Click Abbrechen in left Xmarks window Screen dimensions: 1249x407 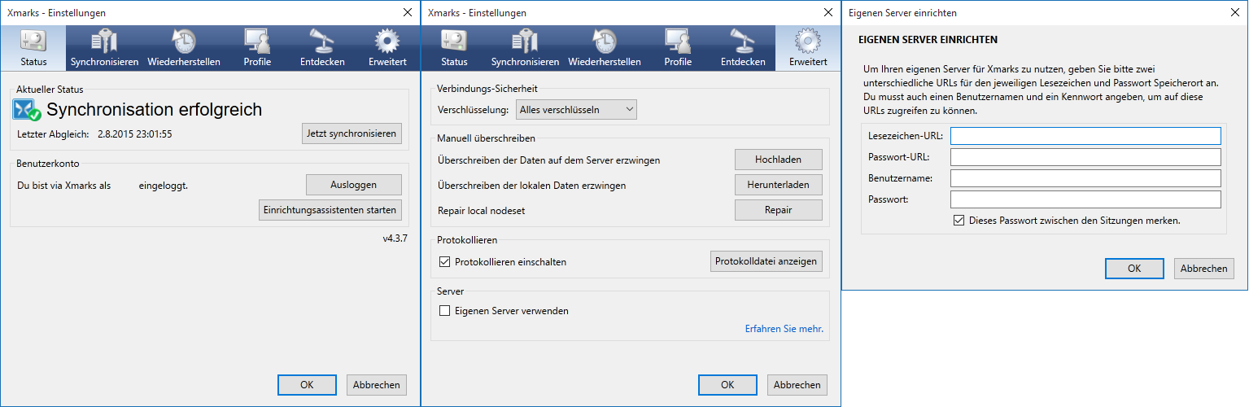point(377,385)
